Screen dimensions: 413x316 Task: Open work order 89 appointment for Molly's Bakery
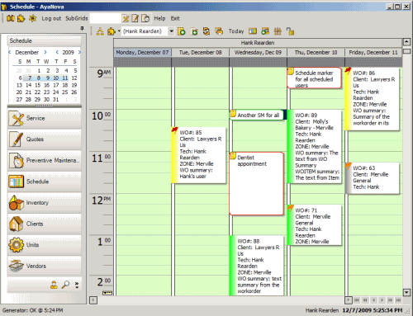(315, 147)
